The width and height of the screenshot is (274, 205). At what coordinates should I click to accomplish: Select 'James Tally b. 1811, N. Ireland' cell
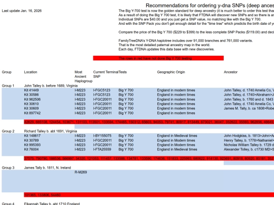[x=48, y=168]
